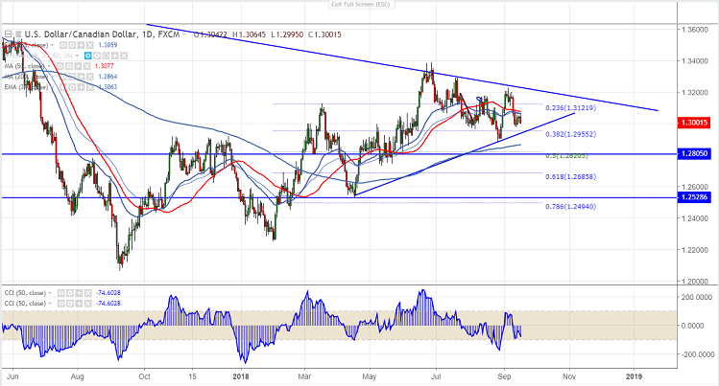Hide the upper CCI (50, close) indicator

coord(61,293)
